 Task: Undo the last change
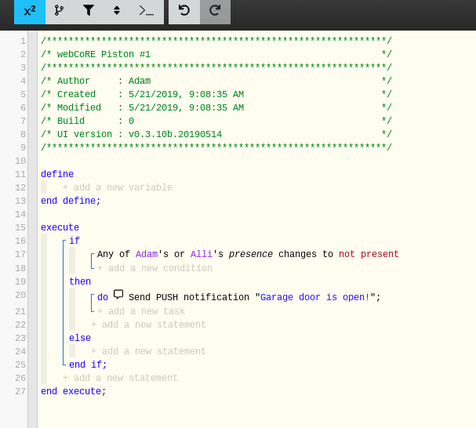point(184,11)
